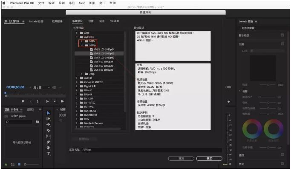Open the Premiere Pro CC menu
Image resolution: width=291 pixels, height=171 pixels.
tap(22, 3)
